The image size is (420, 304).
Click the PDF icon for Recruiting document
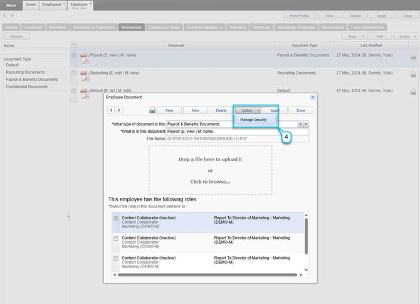click(x=84, y=75)
